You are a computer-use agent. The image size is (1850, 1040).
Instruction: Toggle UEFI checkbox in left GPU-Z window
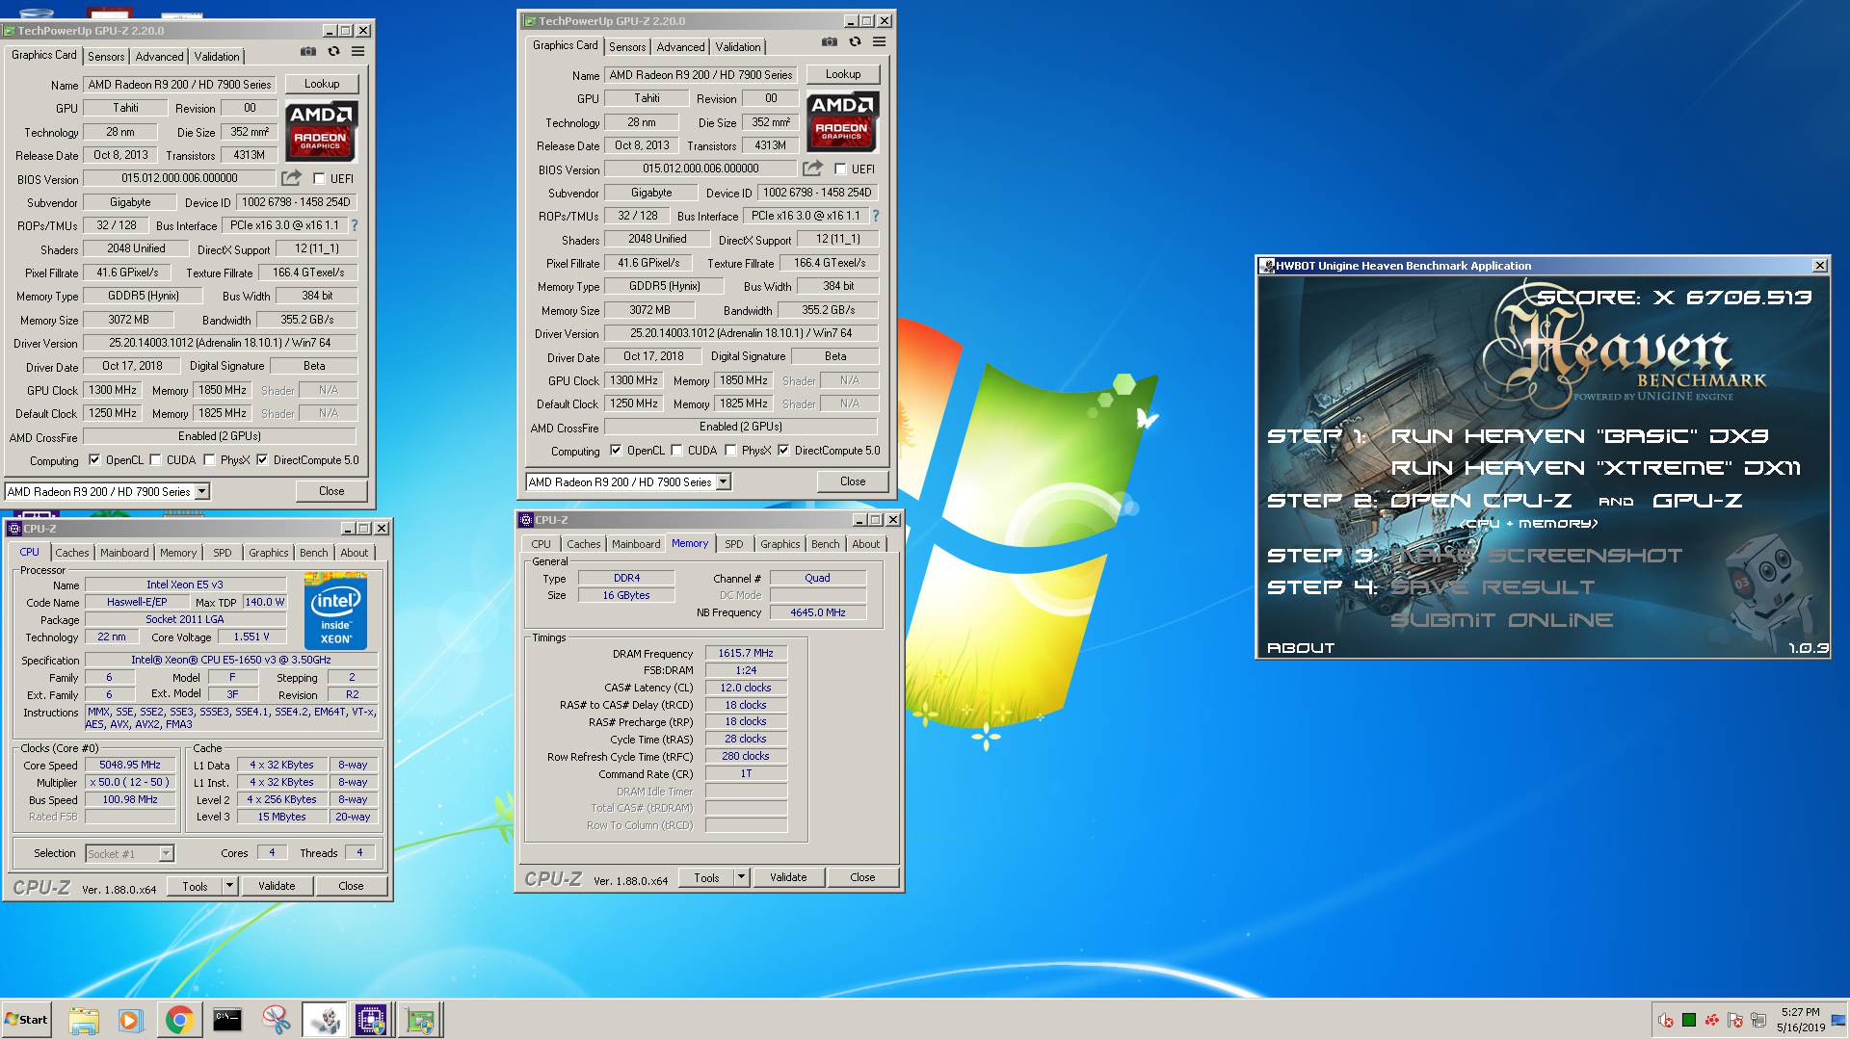point(319,178)
